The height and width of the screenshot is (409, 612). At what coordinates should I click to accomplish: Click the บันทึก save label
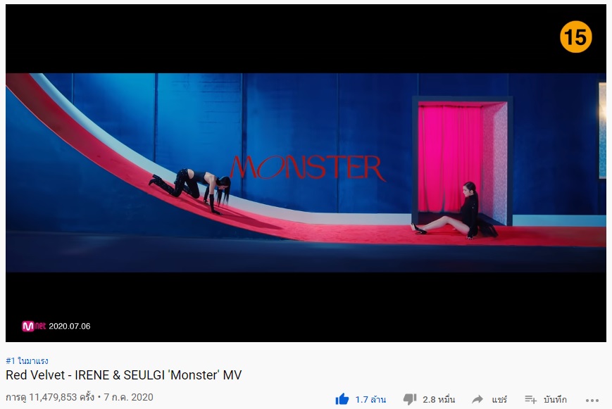555,400
